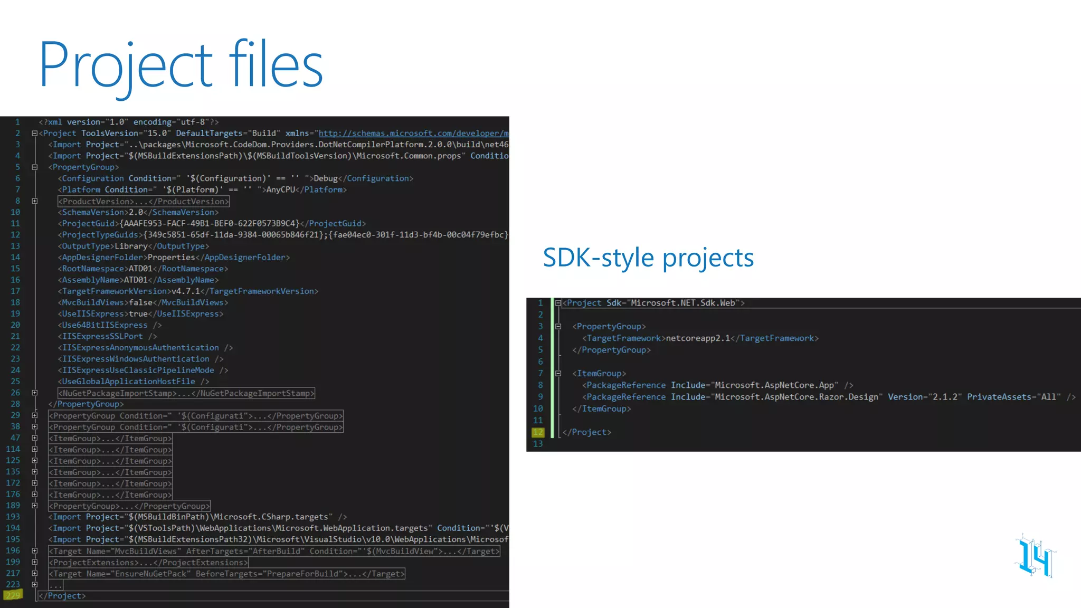Expand the ProjectExtensions collapsed block
The image size is (1081, 608).
tap(34, 562)
